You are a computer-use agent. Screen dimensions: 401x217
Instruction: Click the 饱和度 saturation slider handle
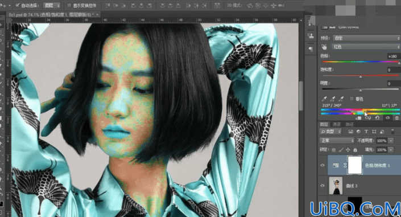(x=361, y=77)
